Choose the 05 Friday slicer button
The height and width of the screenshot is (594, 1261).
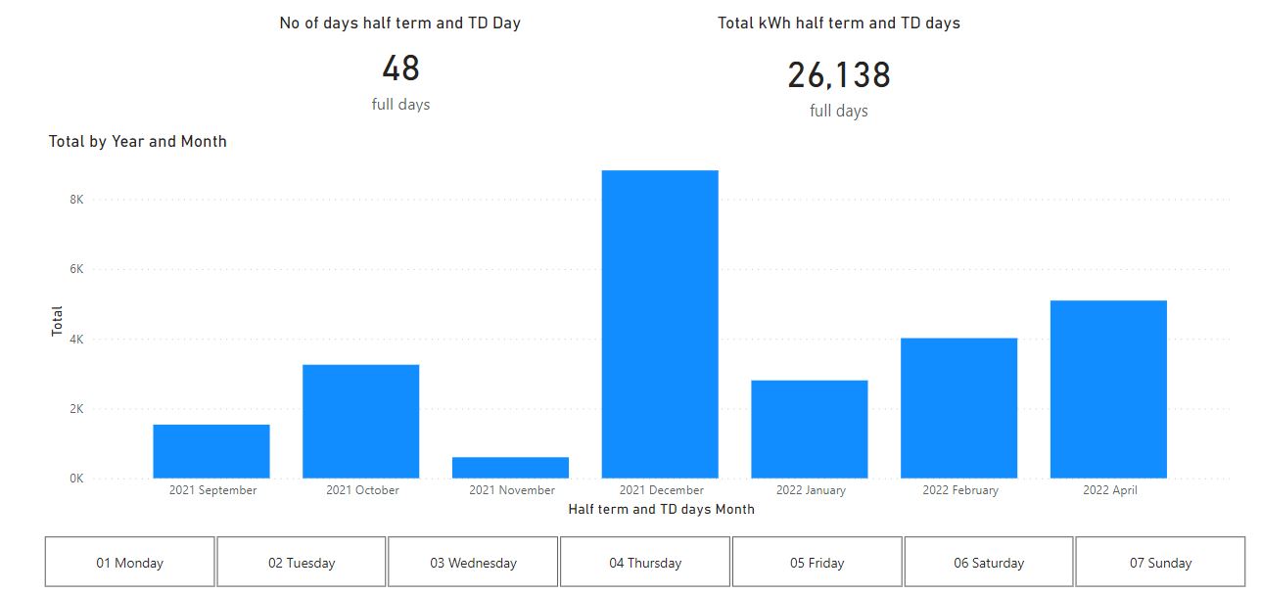click(817, 563)
